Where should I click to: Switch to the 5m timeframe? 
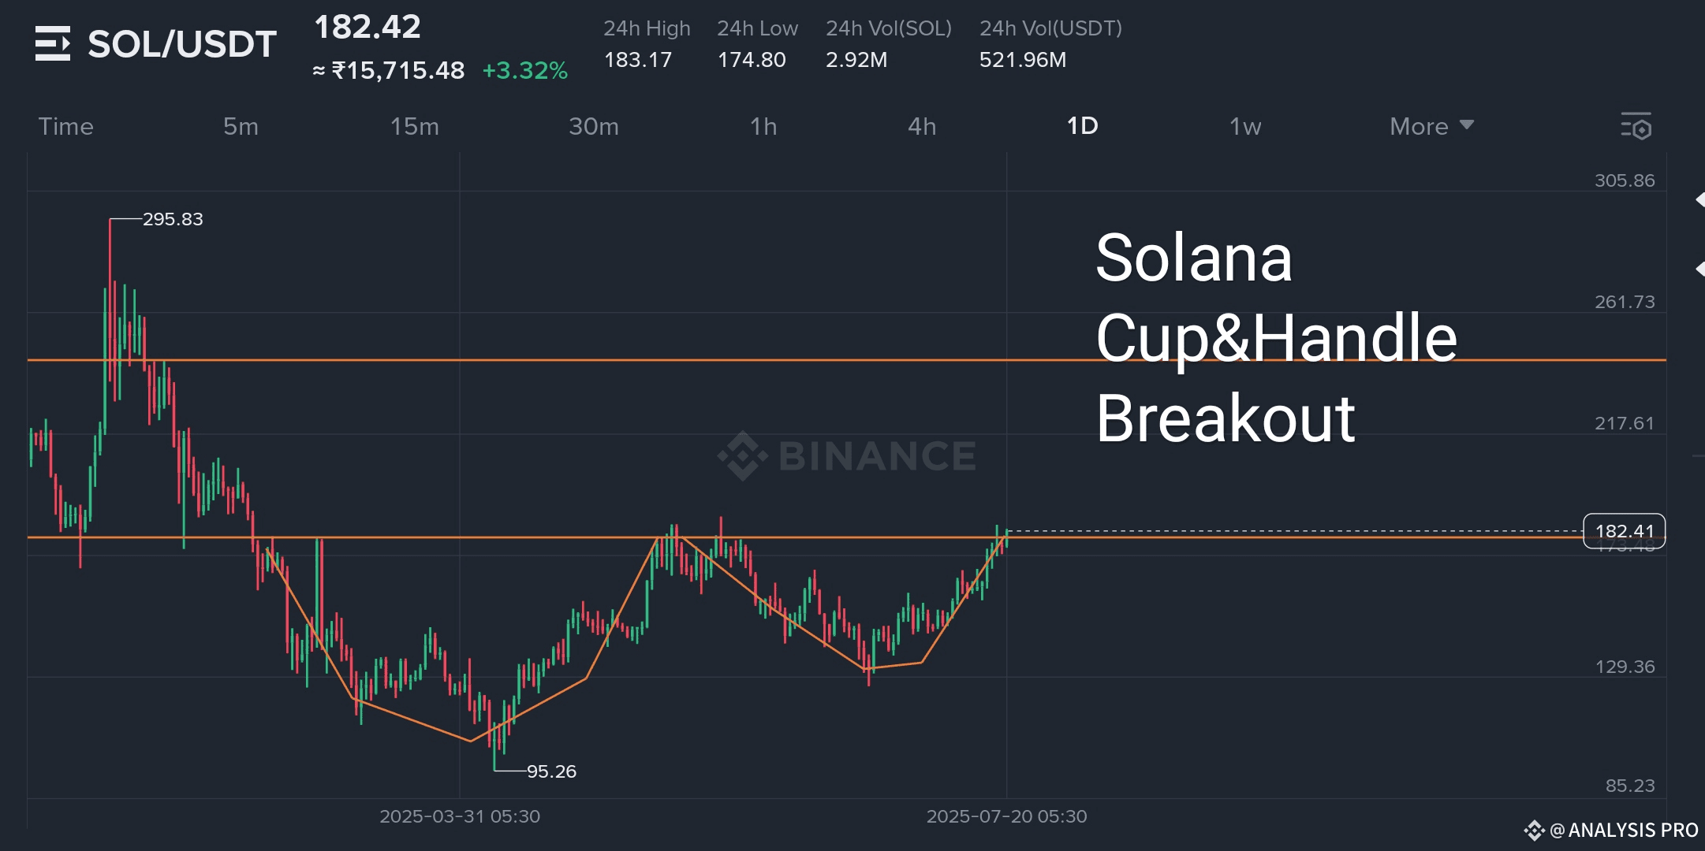pyautogui.click(x=241, y=126)
